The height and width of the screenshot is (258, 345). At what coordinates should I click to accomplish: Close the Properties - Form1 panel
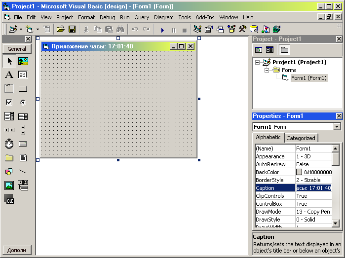tap(339, 116)
